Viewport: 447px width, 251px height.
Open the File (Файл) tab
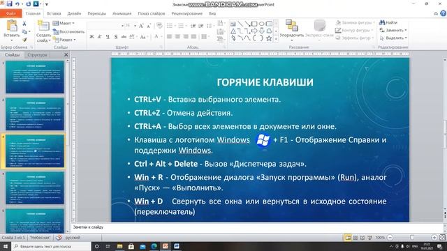(x=11, y=13)
